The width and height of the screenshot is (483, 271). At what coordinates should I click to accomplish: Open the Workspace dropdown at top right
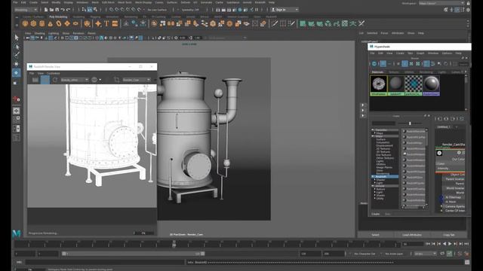[x=441, y=3]
